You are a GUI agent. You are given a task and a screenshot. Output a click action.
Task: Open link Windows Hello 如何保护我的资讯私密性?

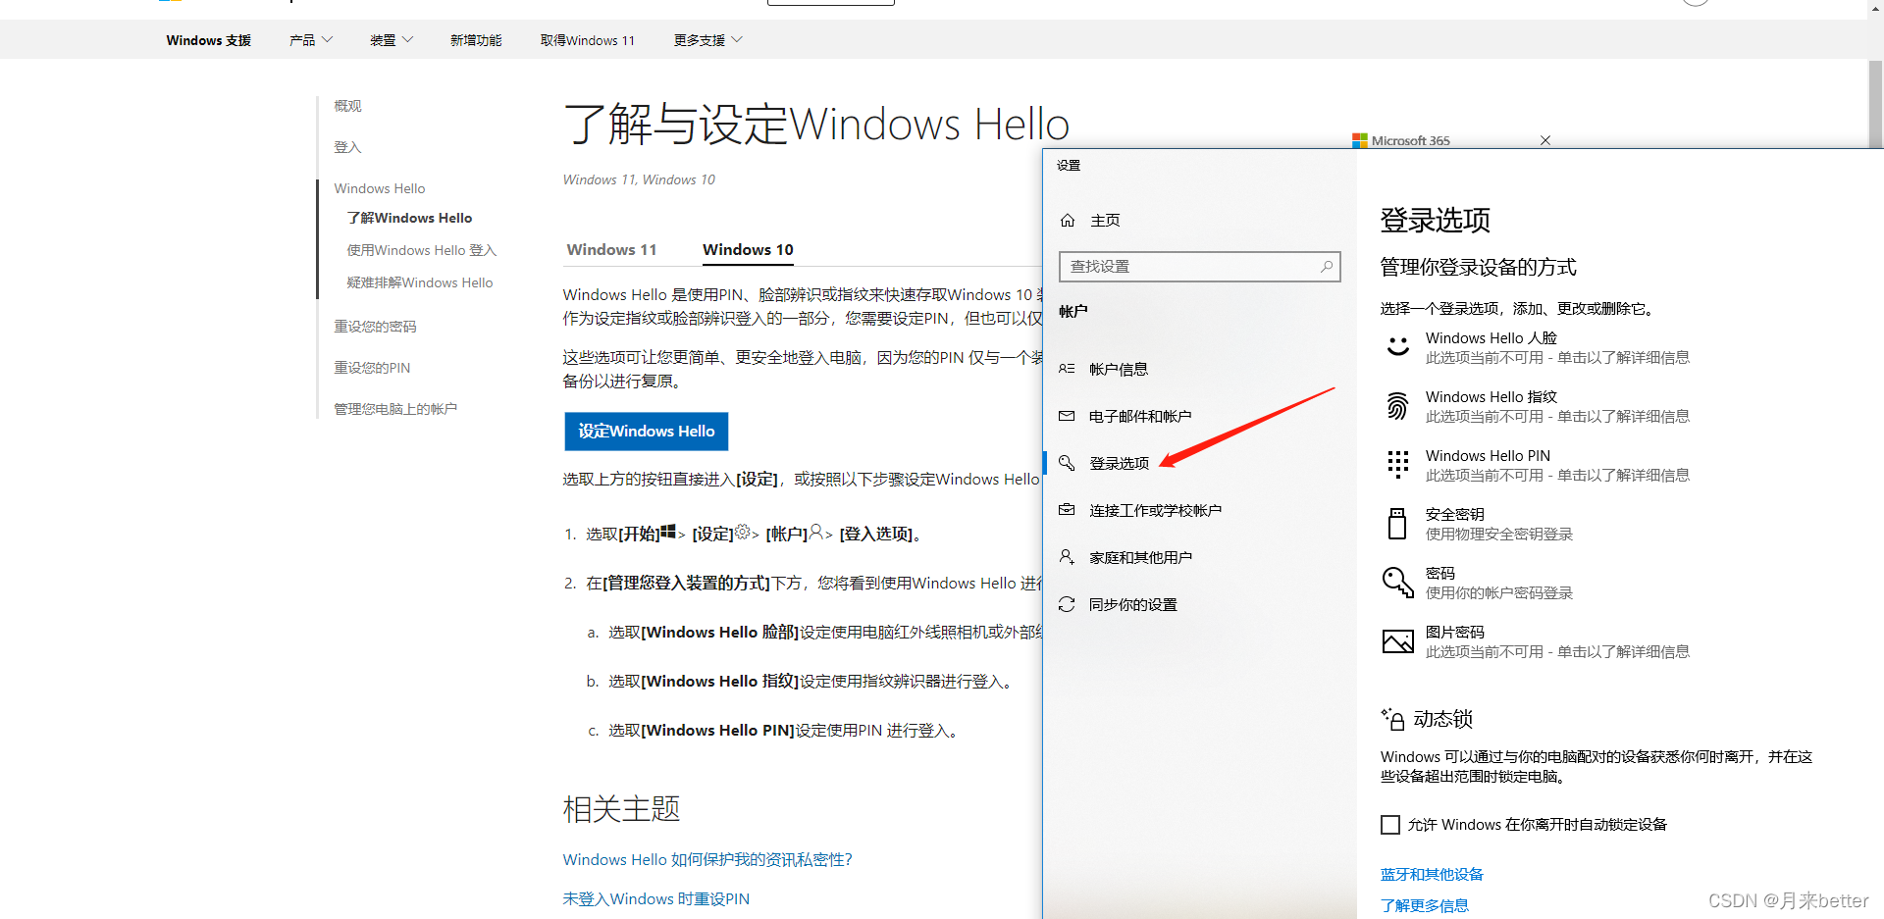click(707, 859)
